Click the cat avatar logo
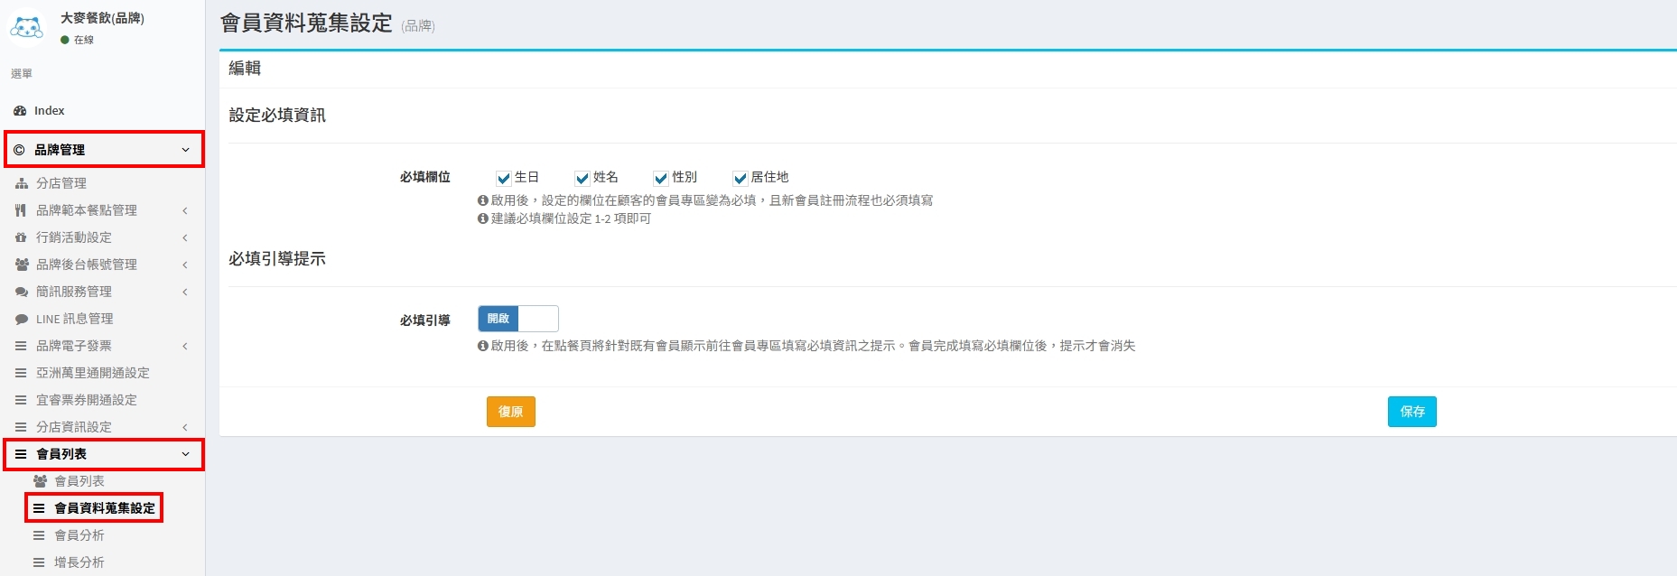 26,27
